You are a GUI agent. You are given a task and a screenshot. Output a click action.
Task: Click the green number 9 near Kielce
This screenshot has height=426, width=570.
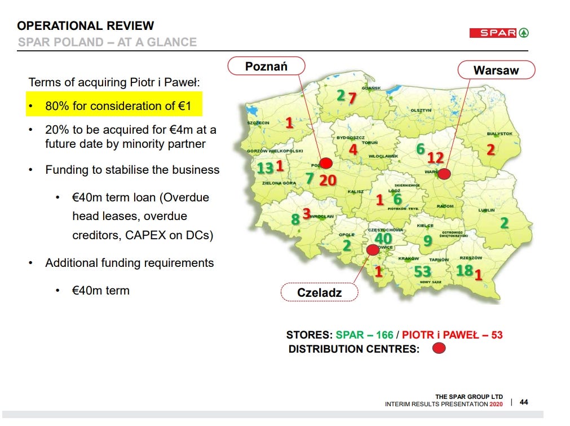427,241
